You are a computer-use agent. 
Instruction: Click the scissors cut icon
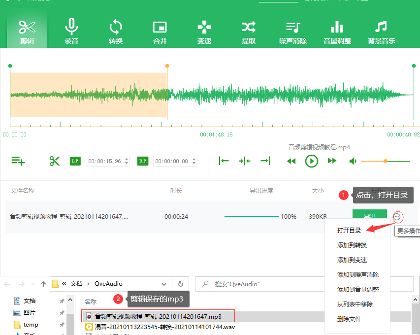[54, 161]
